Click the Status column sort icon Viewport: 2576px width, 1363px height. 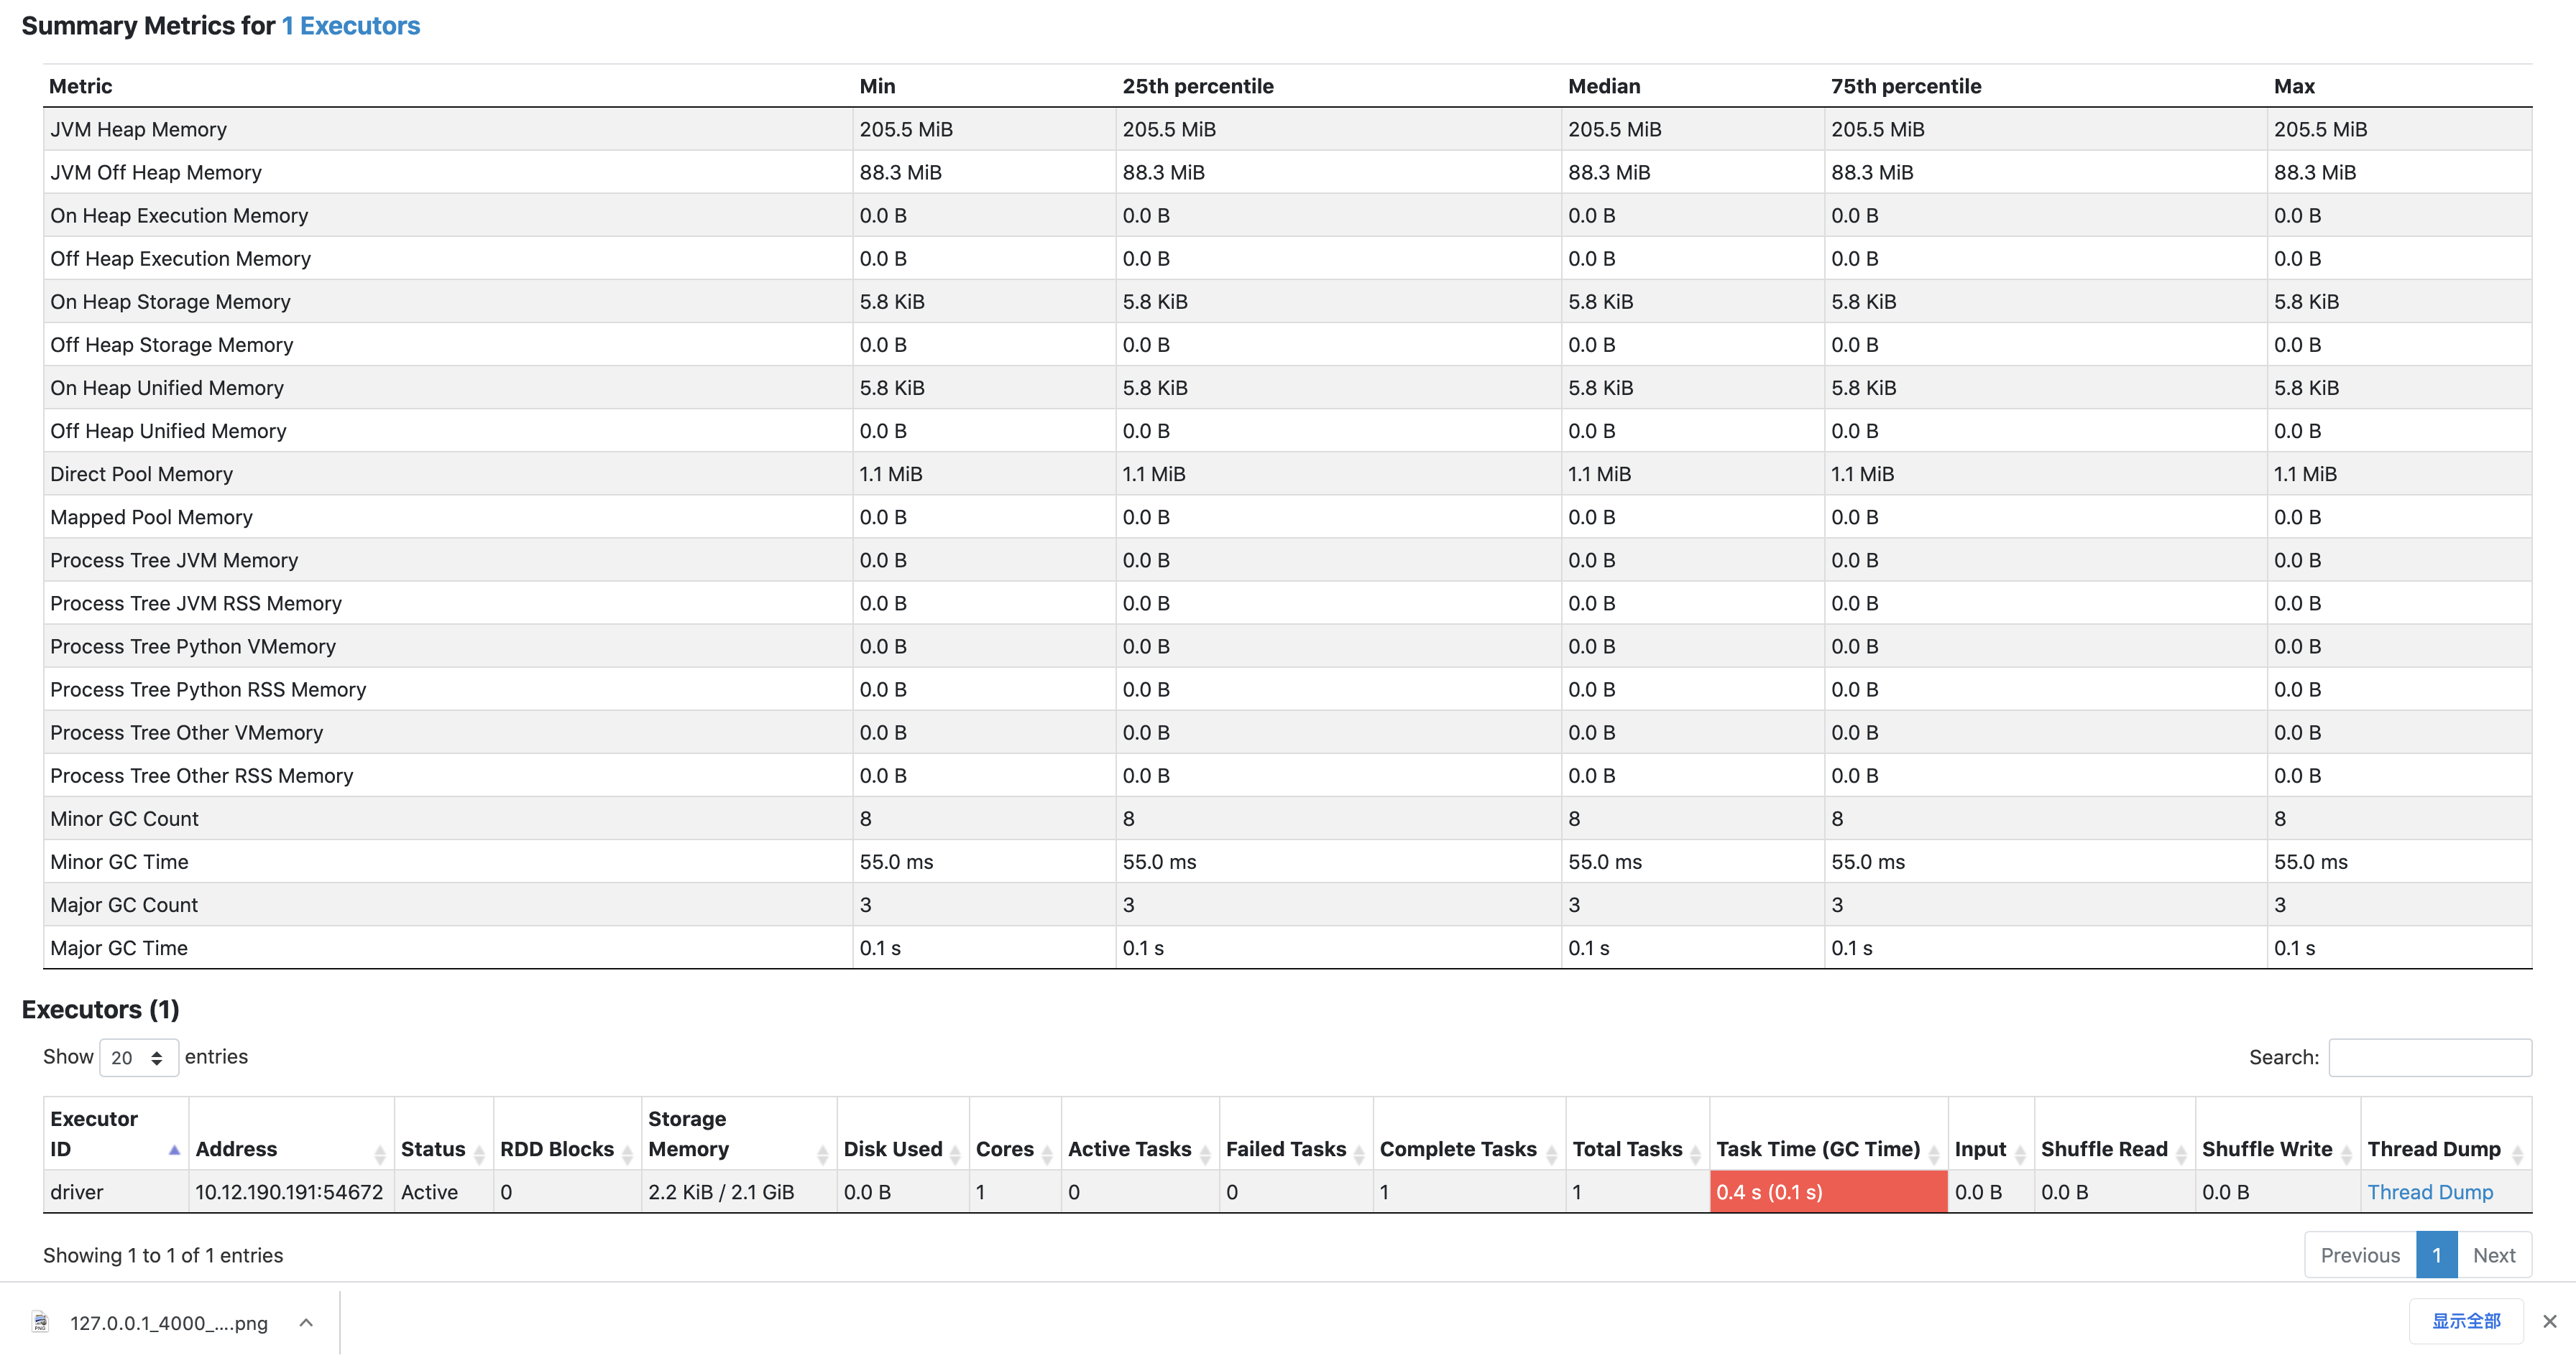pyautogui.click(x=479, y=1154)
